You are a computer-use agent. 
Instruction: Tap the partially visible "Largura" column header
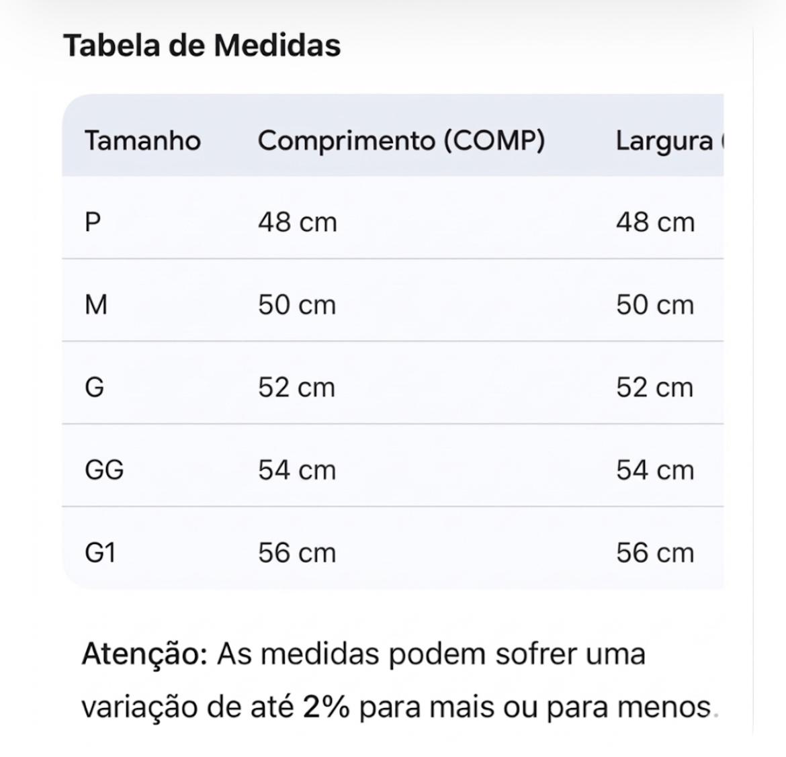(665, 141)
